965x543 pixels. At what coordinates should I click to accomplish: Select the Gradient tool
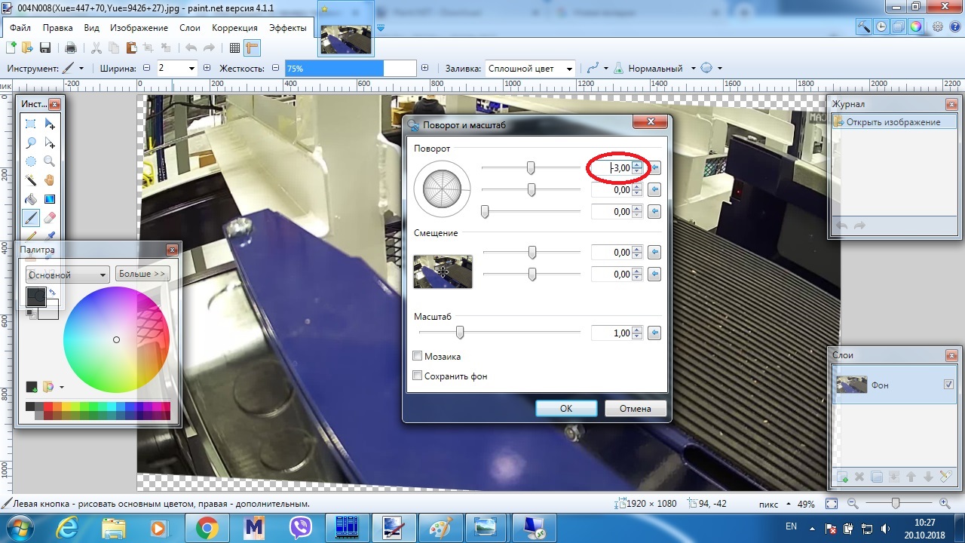[50, 199]
